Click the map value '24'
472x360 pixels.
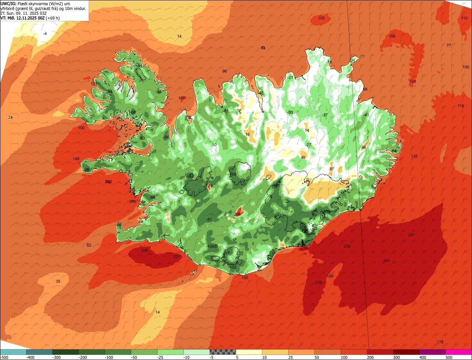click(10, 117)
